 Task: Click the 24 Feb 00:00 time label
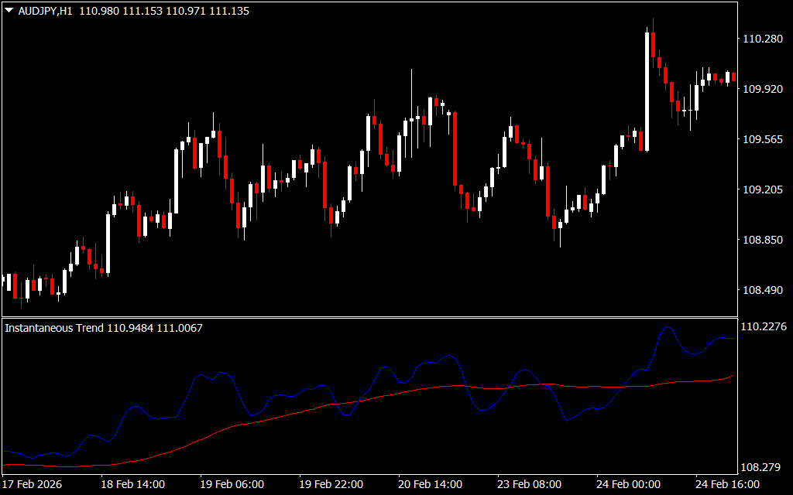click(x=628, y=484)
